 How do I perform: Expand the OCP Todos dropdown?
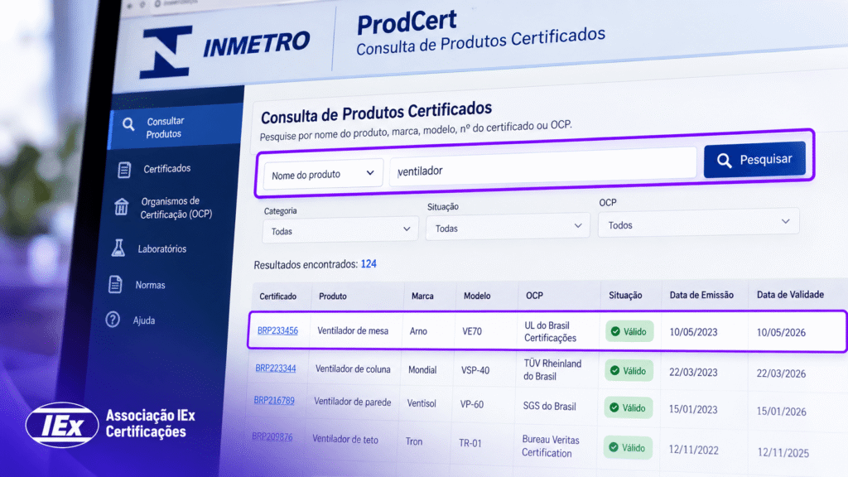tap(698, 223)
